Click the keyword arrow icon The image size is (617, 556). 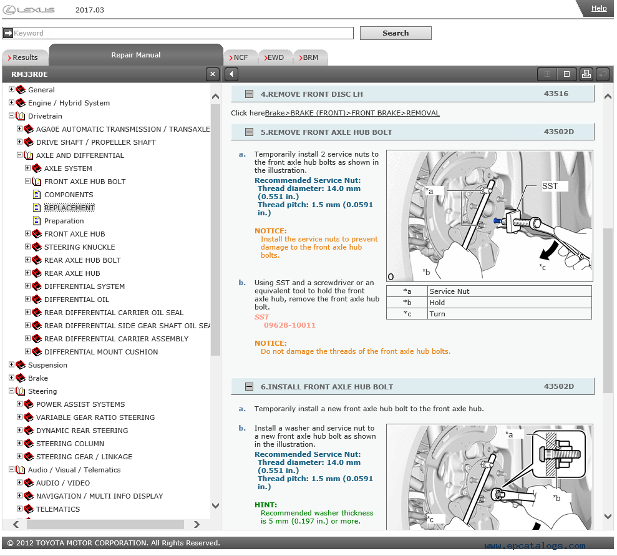pos(8,33)
